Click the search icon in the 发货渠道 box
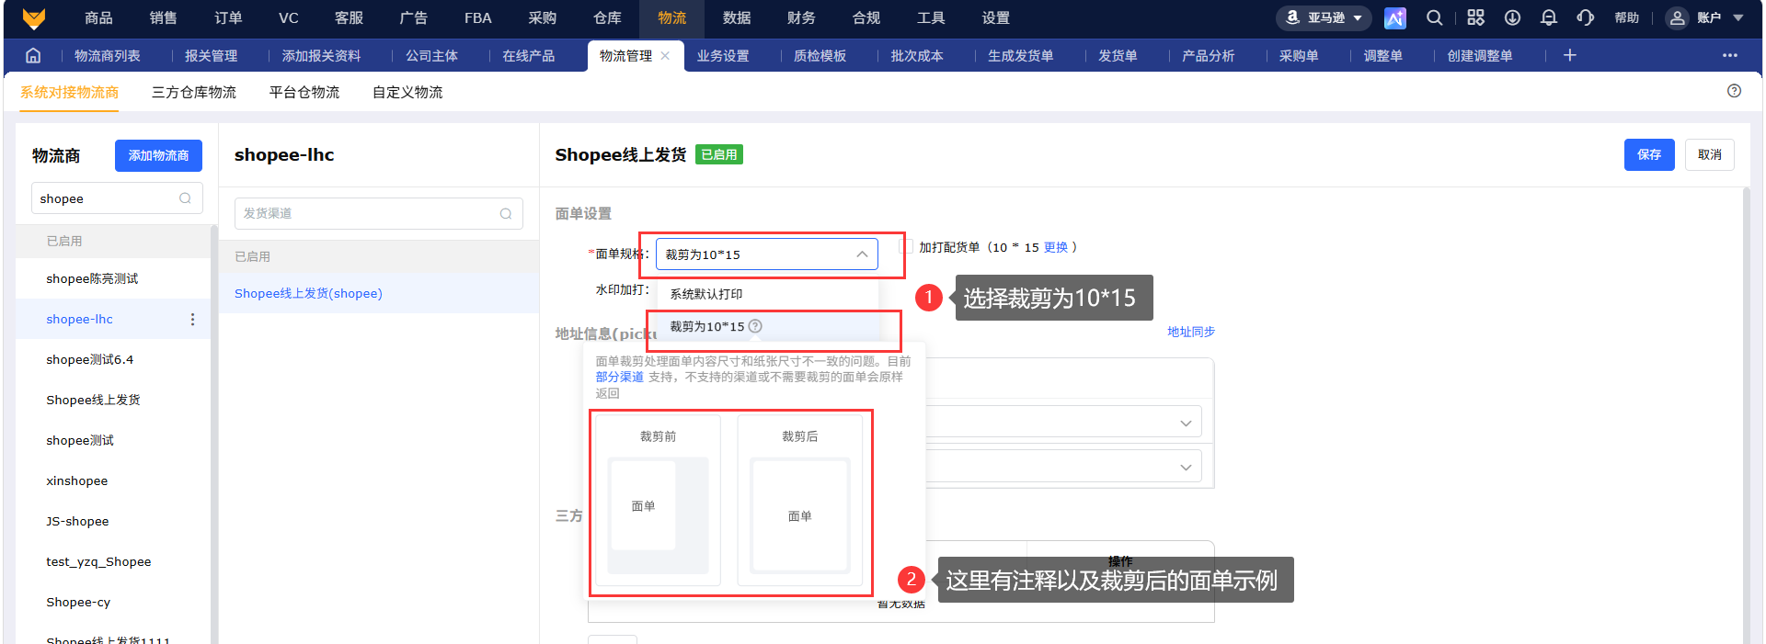The height and width of the screenshot is (644, 1766). click(x=506, y=214)
